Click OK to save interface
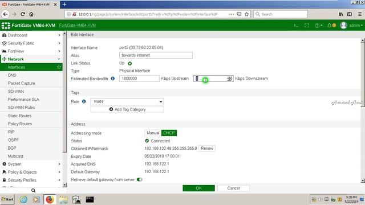 click(x=198, y=188)
